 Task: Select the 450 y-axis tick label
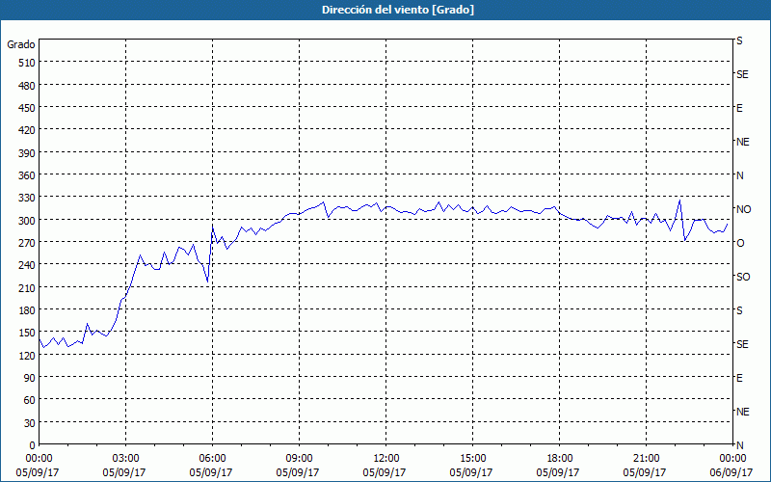pos(27,108)
